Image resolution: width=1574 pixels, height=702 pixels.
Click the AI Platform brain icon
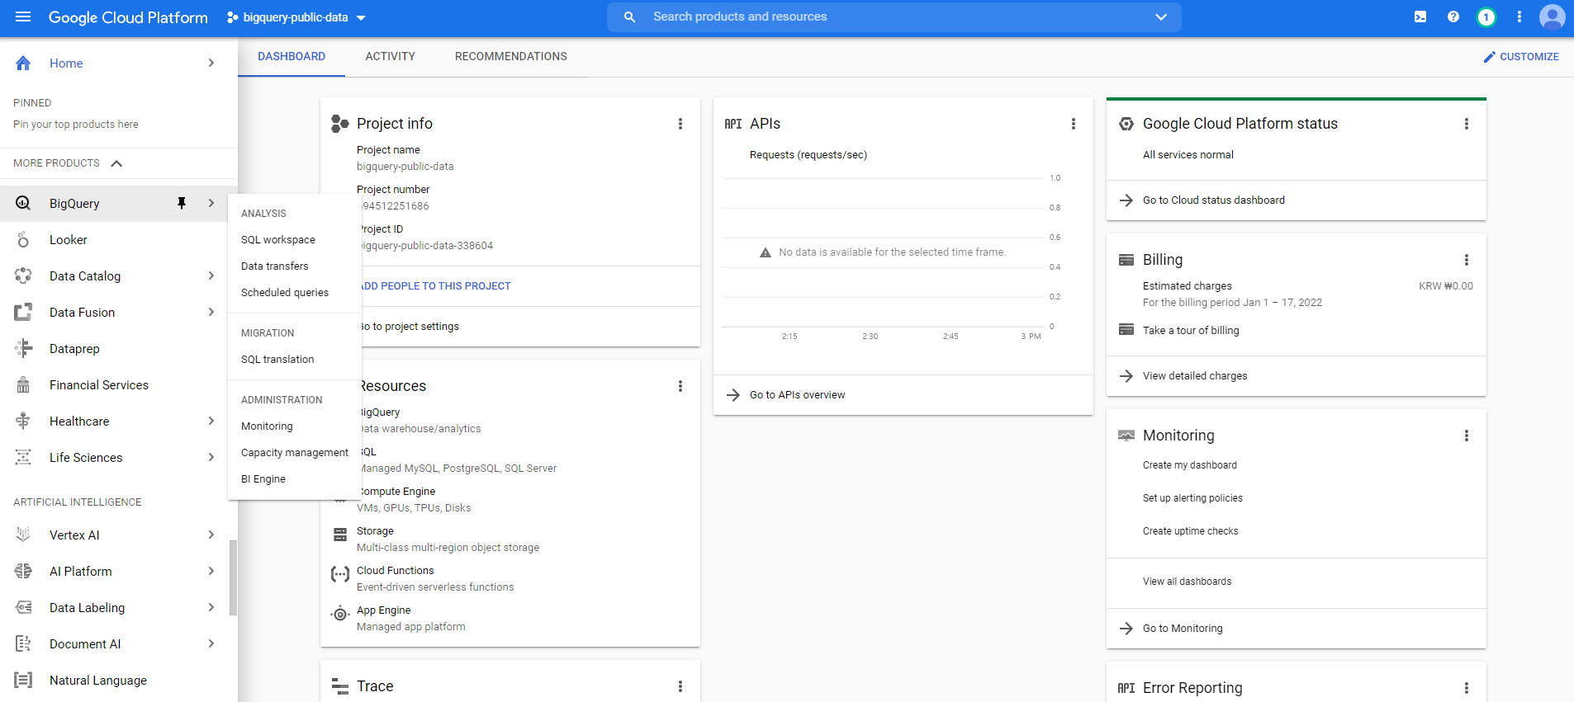coord(23,572)
